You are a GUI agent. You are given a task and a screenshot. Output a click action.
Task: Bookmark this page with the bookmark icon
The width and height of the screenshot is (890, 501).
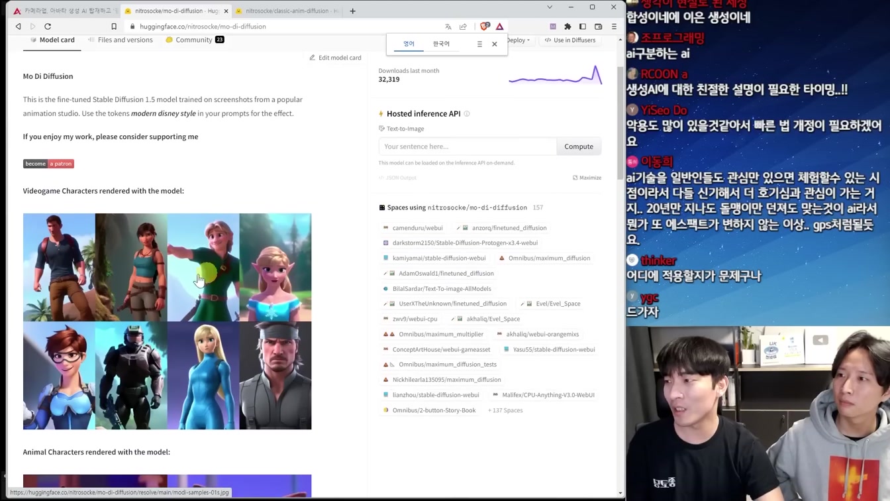pos(114,27)
